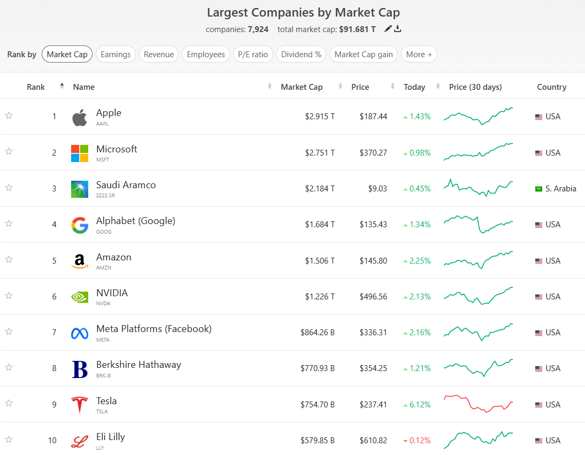Toggle favorite star for Eli Lilly

click(9, 439)
